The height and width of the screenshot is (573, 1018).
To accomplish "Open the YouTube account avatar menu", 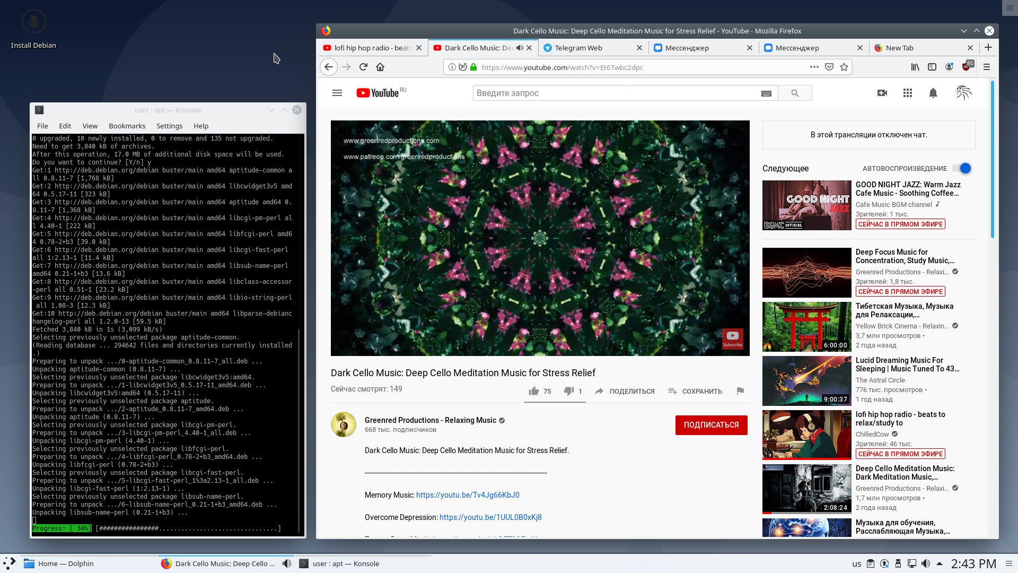I will (x=964, y=93).
